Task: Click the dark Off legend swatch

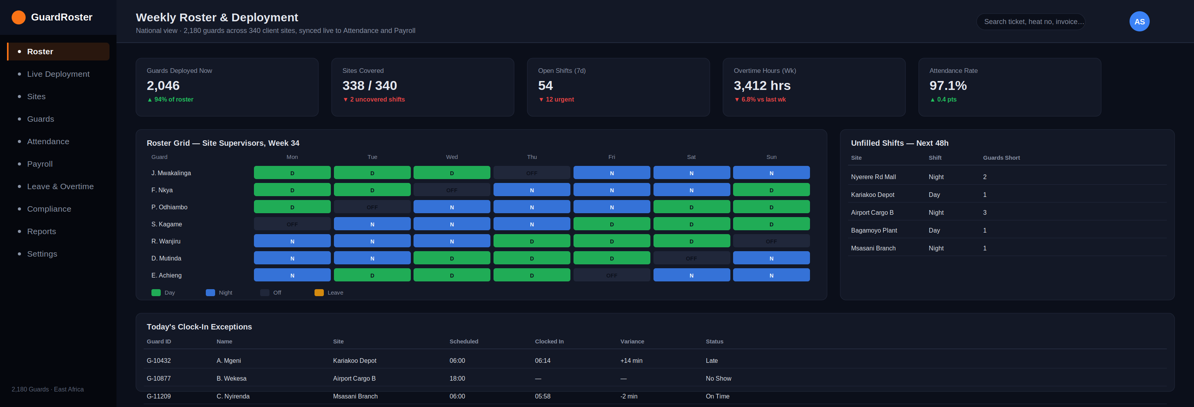Action: pyautogui.click(x=264, y=293)
